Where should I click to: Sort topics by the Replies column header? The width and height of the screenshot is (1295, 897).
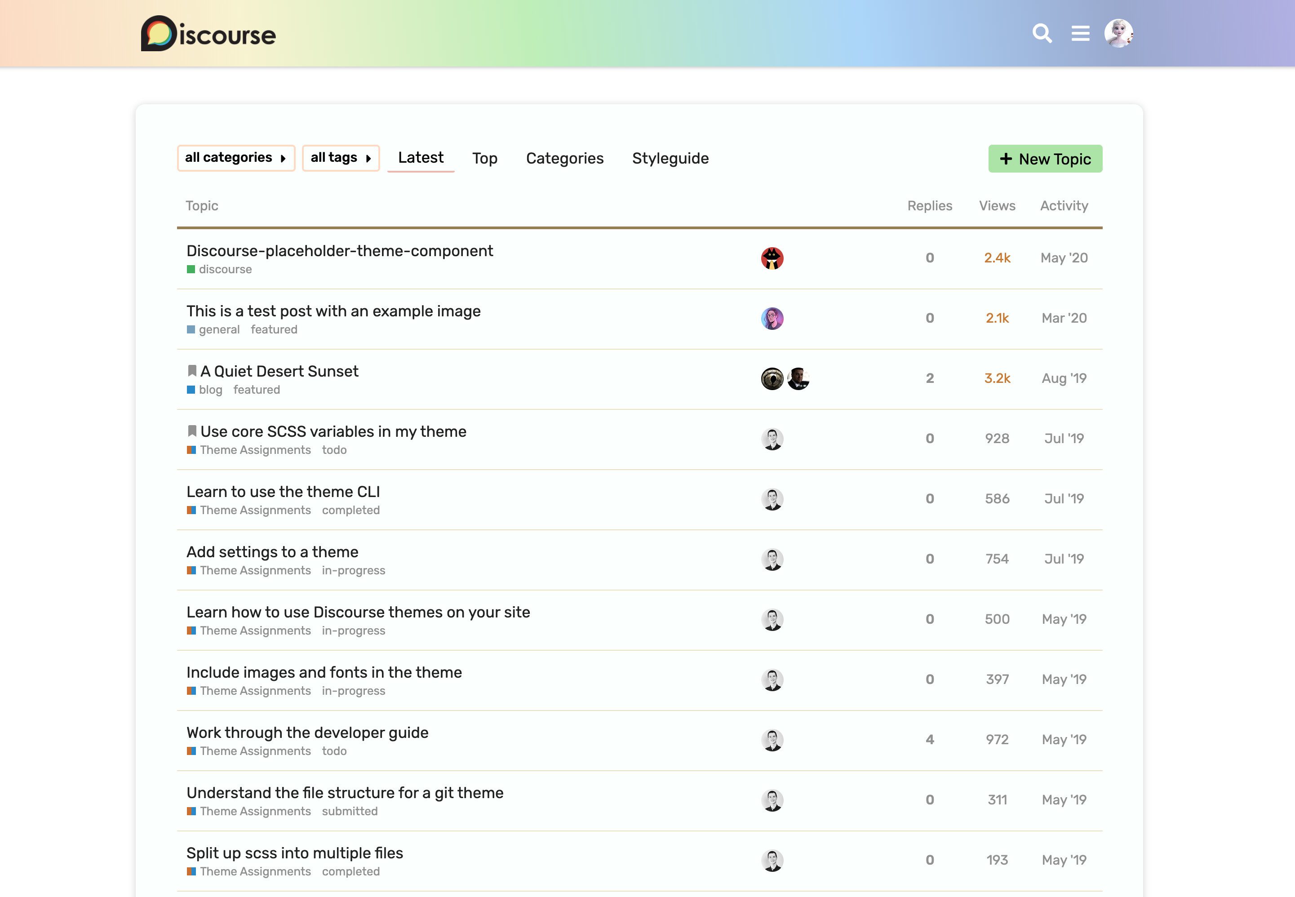coord(929,206)
